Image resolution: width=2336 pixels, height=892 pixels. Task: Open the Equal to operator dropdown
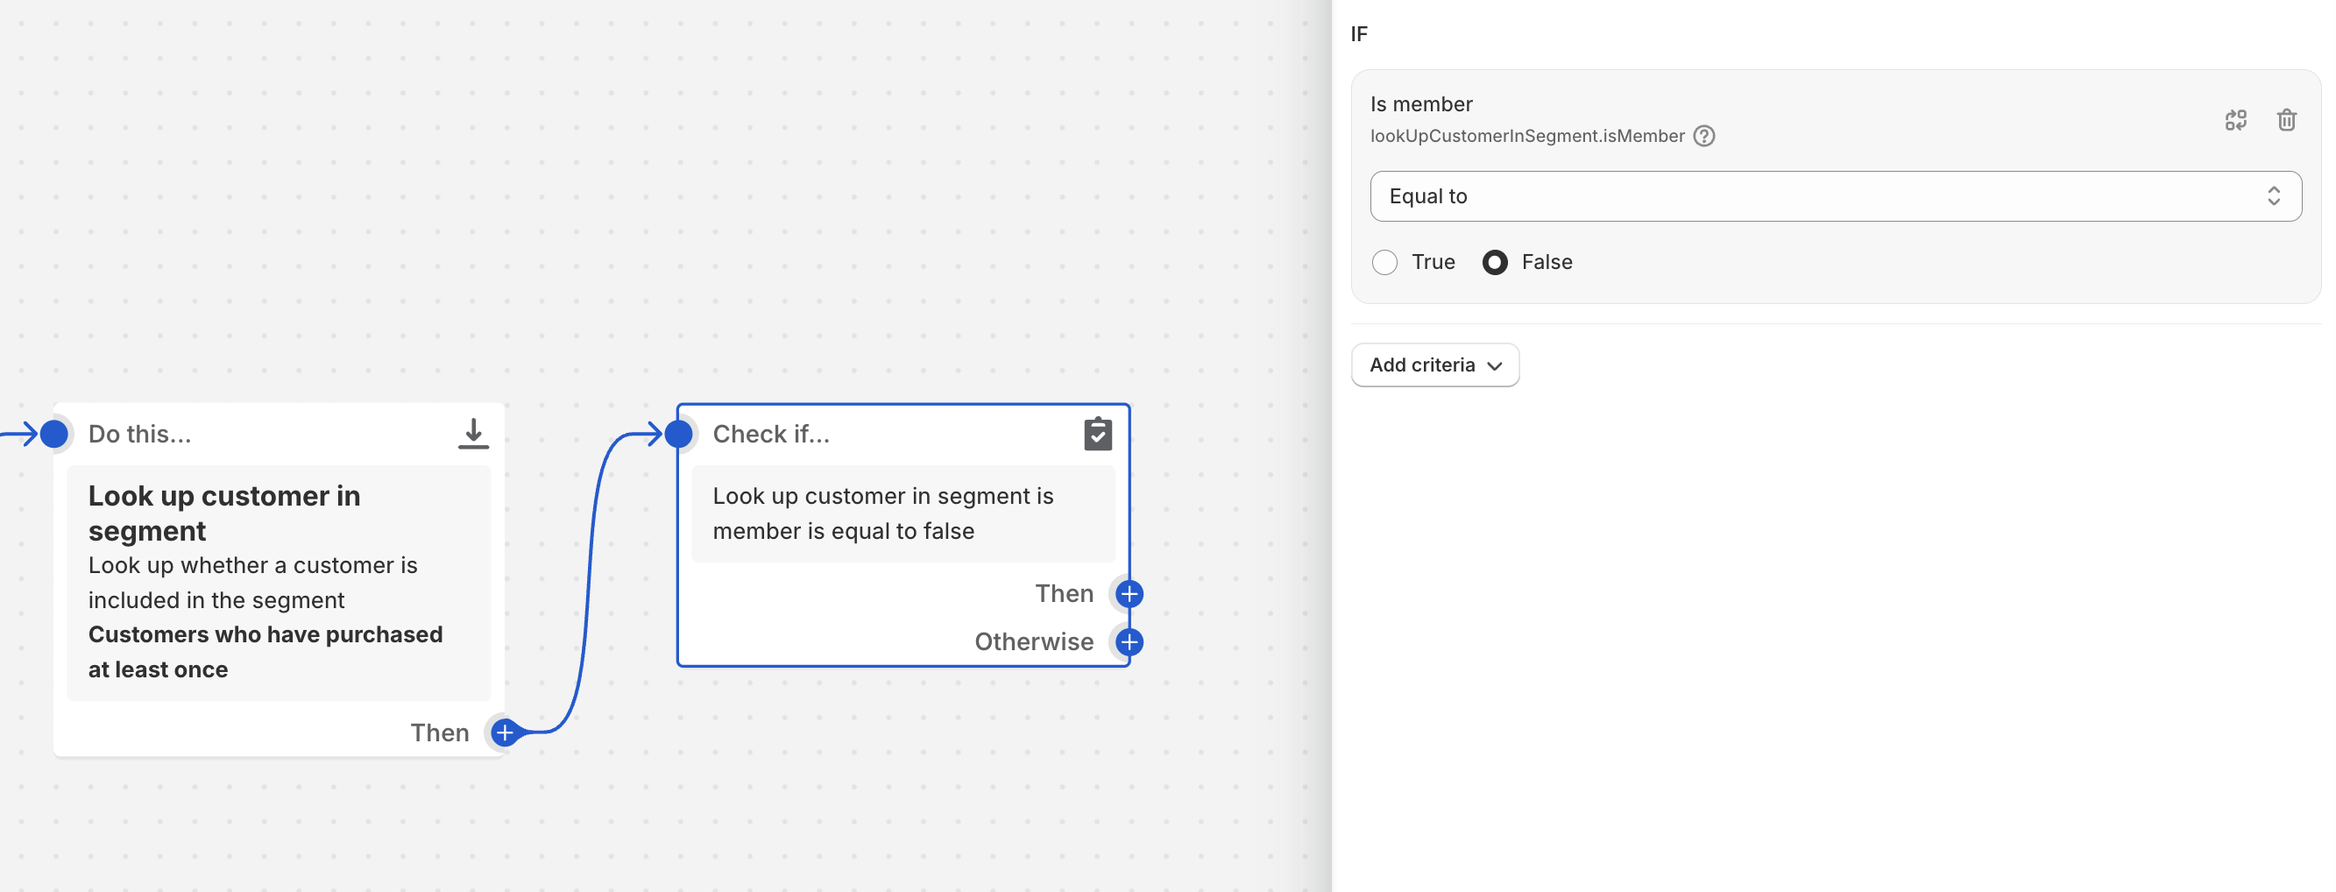tap(1835, 195)
